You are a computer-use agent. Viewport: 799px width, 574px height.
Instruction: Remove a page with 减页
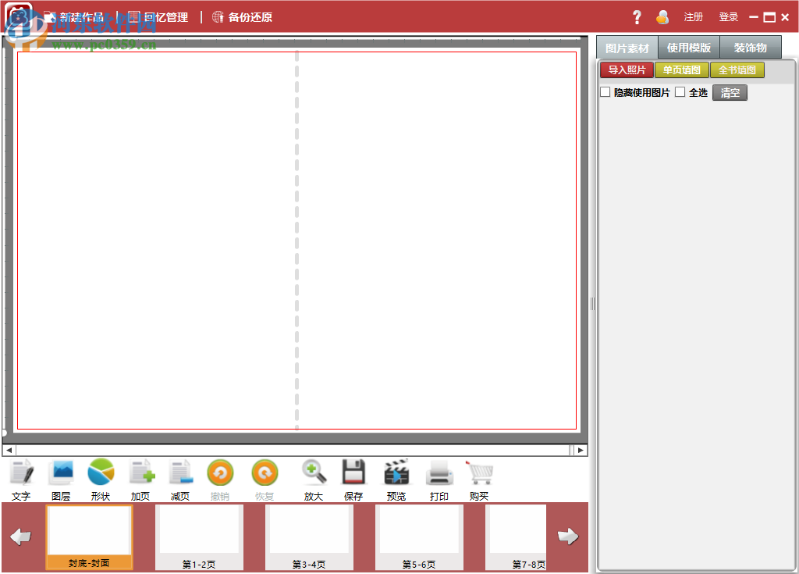(x=180, y=480)
